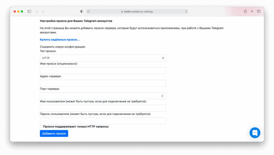Follow the 'Купить надёжные прокси...' link
Viewport: 274px width, 155px height.
(60, 40)
